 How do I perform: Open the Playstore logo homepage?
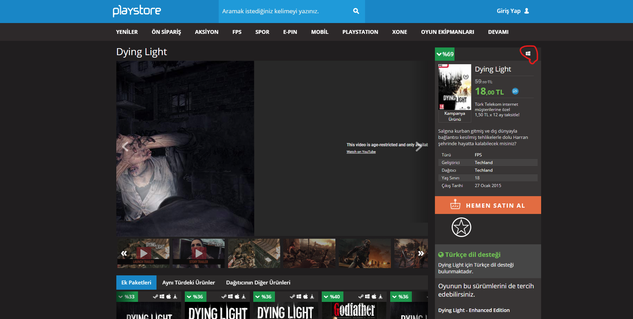(x=137, y=11)
